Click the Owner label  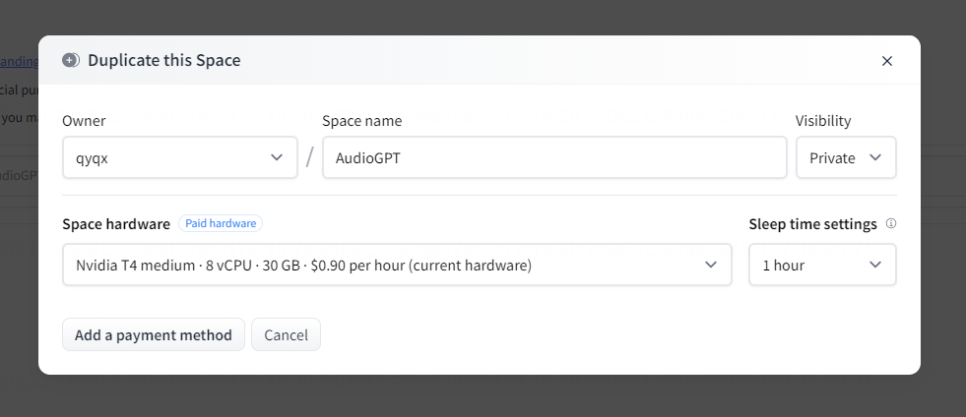tap(84, 121)
